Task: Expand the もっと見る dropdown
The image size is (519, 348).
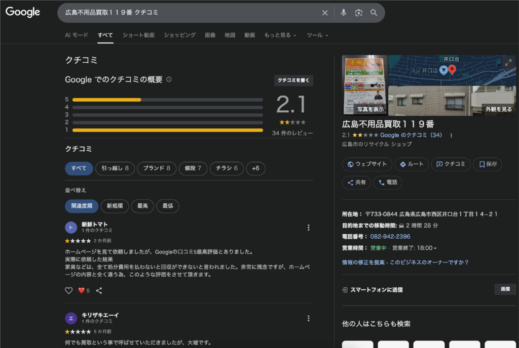Action: 280,35
